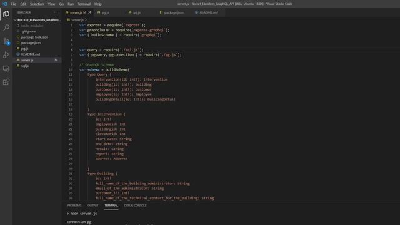Select README.md in the file explorer

pyautogui.click(x=37, y=54)
